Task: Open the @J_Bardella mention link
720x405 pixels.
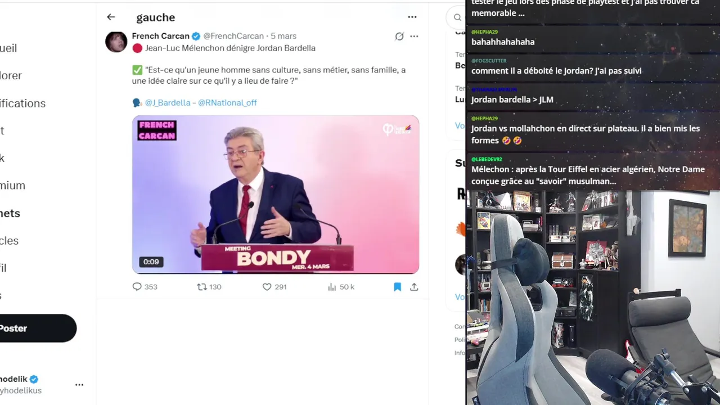Action: click(168, 103)
